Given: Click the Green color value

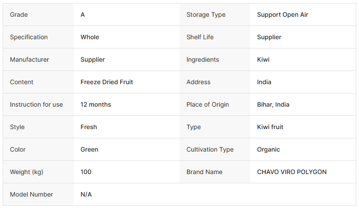Looking at the screenshot, I should (89, 149).
